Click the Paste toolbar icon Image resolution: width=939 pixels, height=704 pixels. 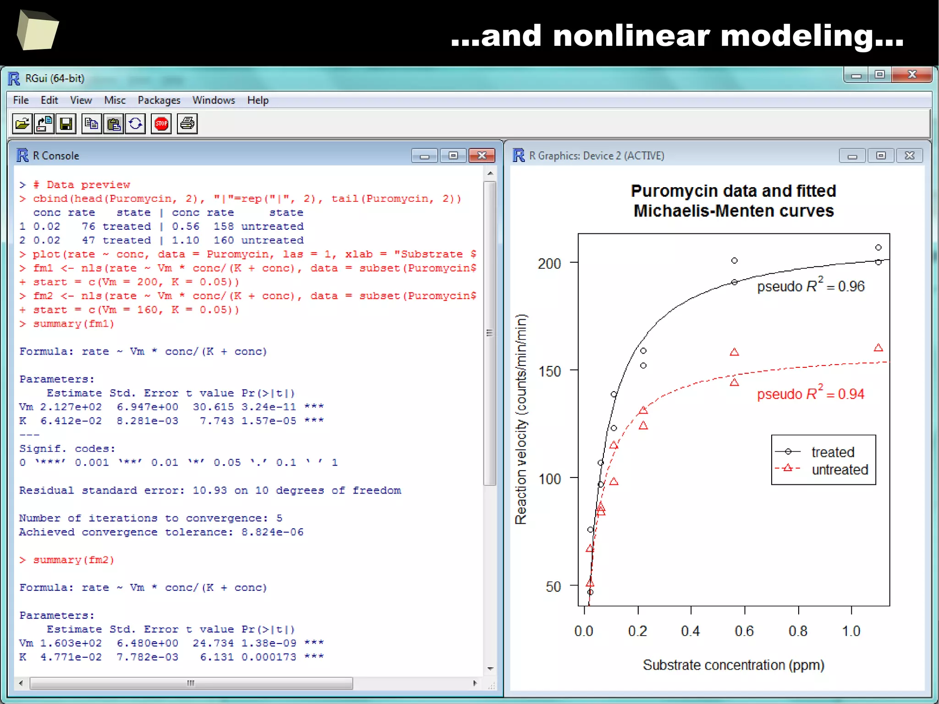point(114,124)
